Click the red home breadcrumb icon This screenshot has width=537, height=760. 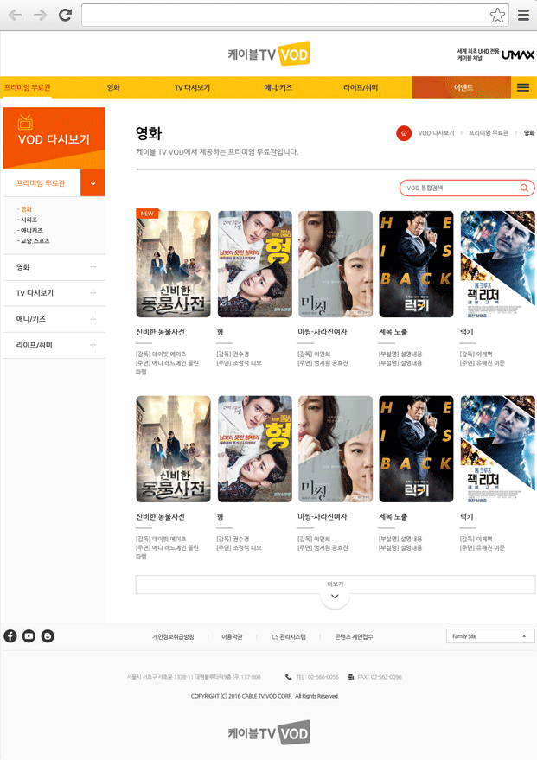(x=404, y=133)
